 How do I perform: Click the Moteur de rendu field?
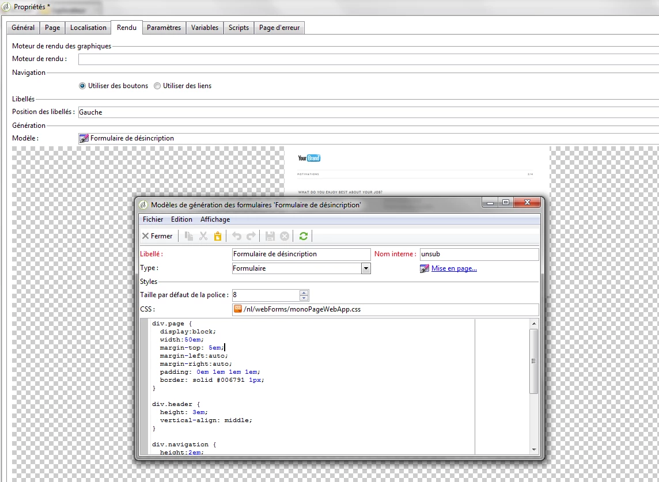(x=369, y=59)
